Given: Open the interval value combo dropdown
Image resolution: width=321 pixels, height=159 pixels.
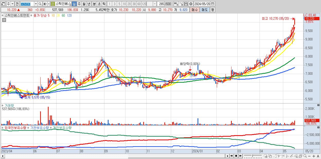Looking at the screenshot, I should 155,4.
